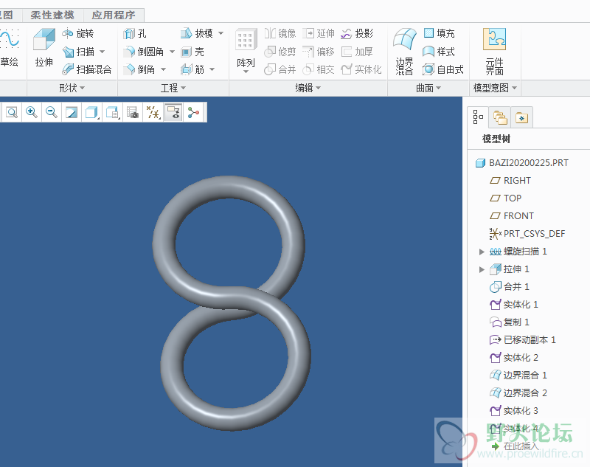Open the 样式 (Style) surface tool
590x467 pixels.
coord(439,52)
